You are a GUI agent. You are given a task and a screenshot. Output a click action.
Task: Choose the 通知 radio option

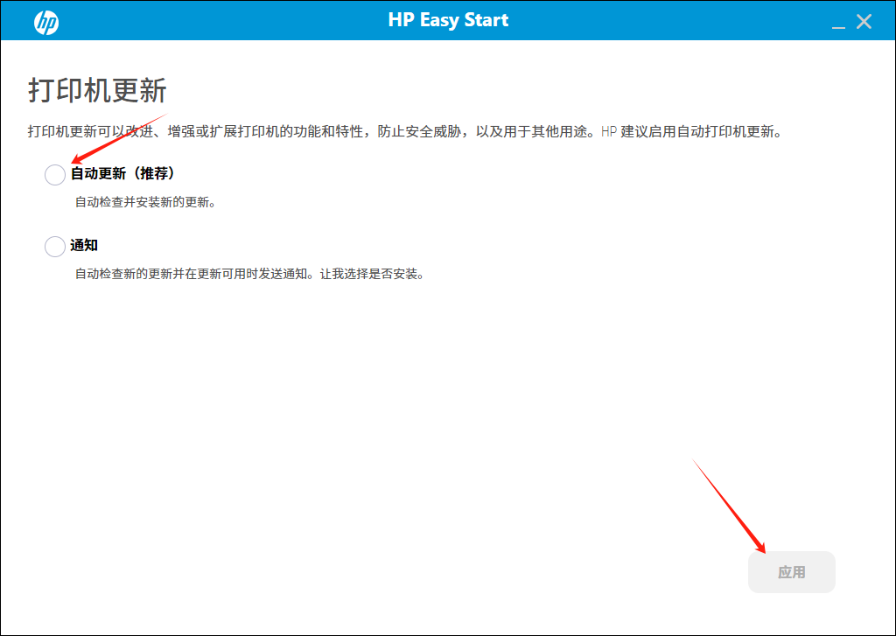point(55,247)
